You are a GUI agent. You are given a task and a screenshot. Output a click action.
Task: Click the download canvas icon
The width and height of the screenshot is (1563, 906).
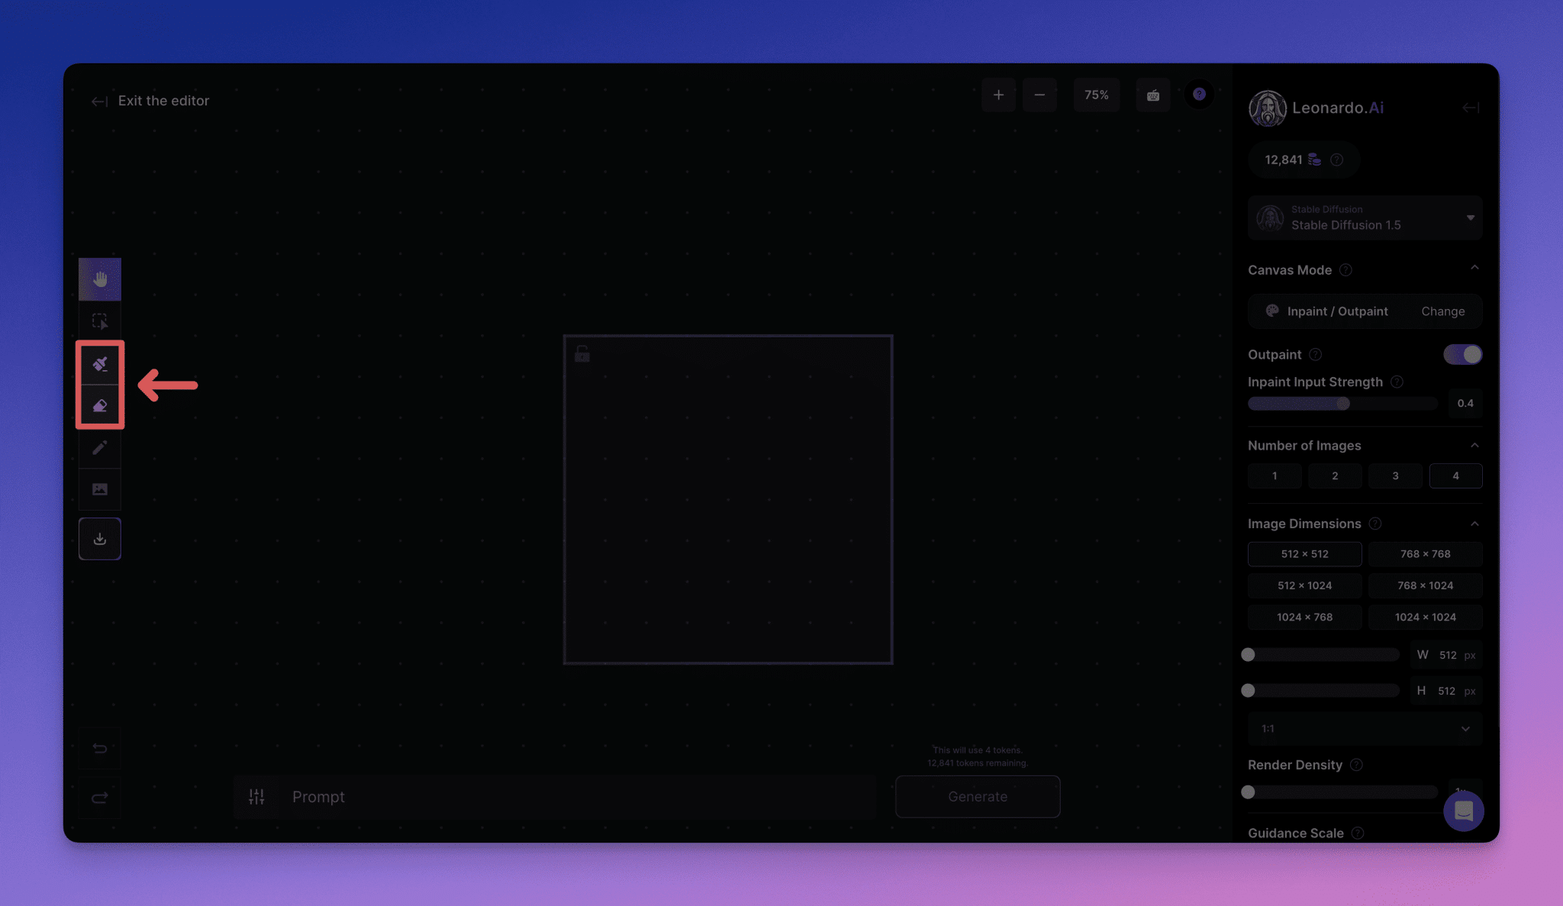tap(100, 539)
